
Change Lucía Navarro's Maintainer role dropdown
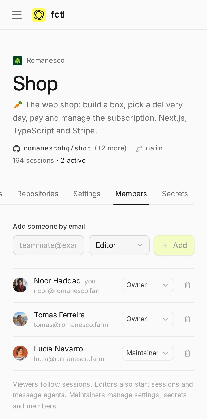coord(148,353)
